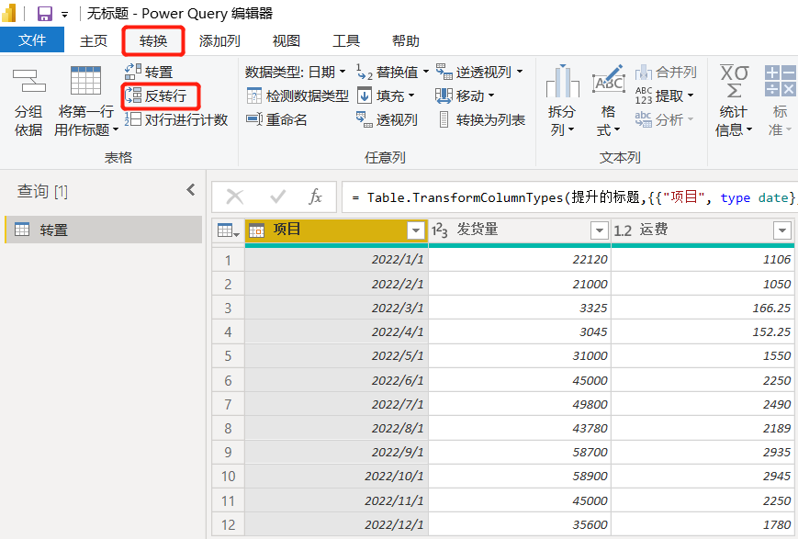Viewport: 798px width, 539px height.
Task: Click the Save icon in the title bar
Action: (43, 13)
